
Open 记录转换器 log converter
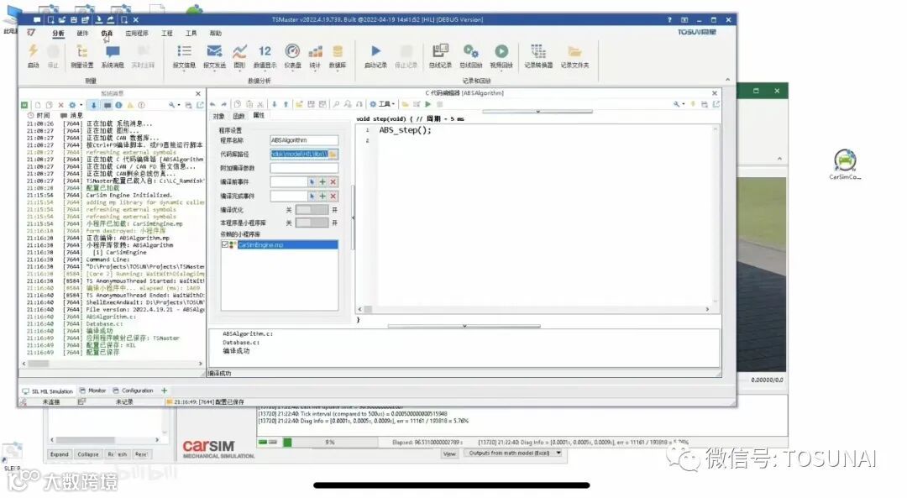click(538, 56)
